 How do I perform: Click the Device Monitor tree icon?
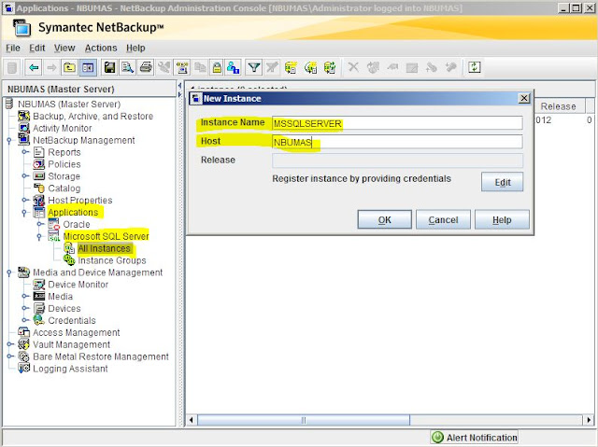[39, 284]
